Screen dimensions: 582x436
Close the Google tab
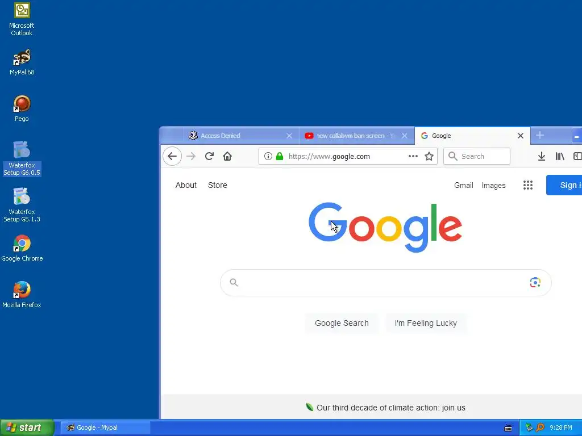pos(521,136)
